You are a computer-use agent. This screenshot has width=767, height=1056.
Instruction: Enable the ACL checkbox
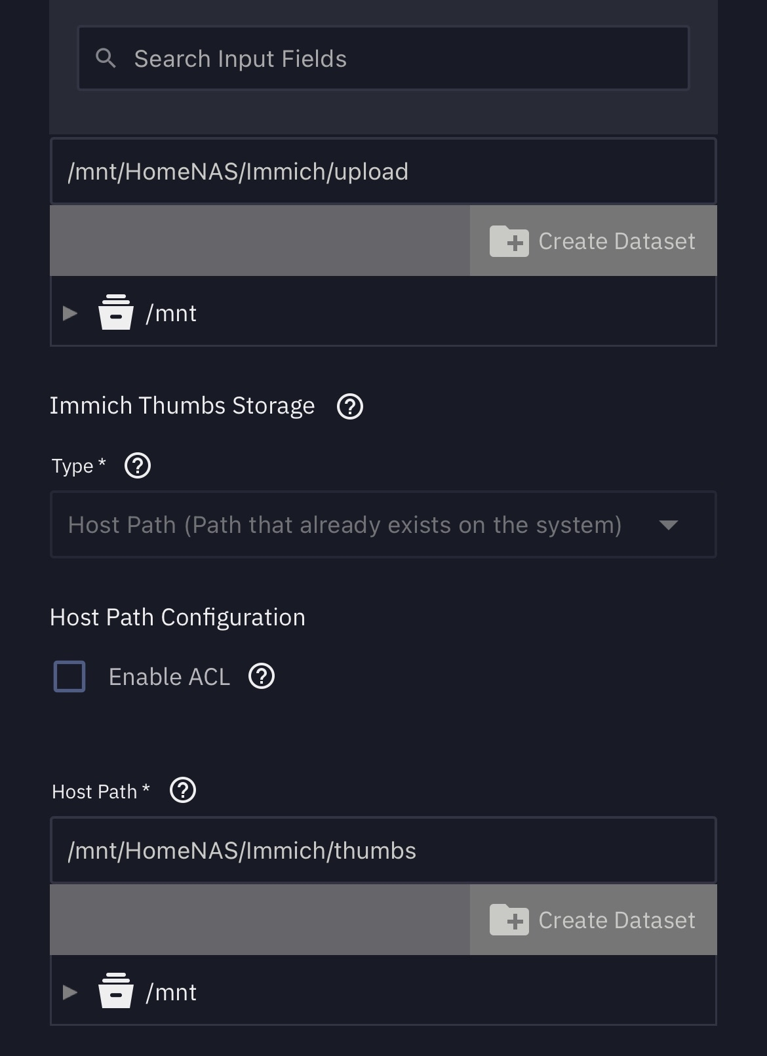click(69, 676)
